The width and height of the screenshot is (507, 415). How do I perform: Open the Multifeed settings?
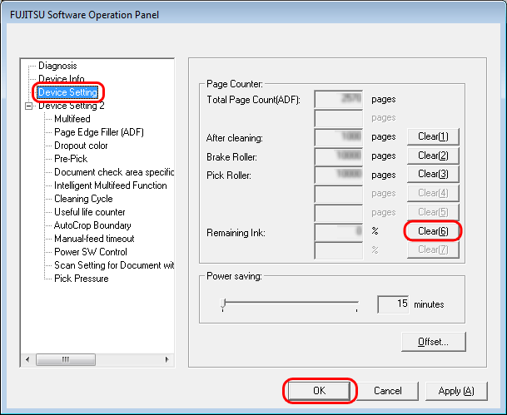[x=72, y=119]
